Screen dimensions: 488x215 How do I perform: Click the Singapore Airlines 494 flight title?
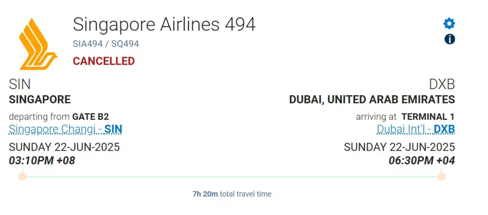(x=164, y=25)
